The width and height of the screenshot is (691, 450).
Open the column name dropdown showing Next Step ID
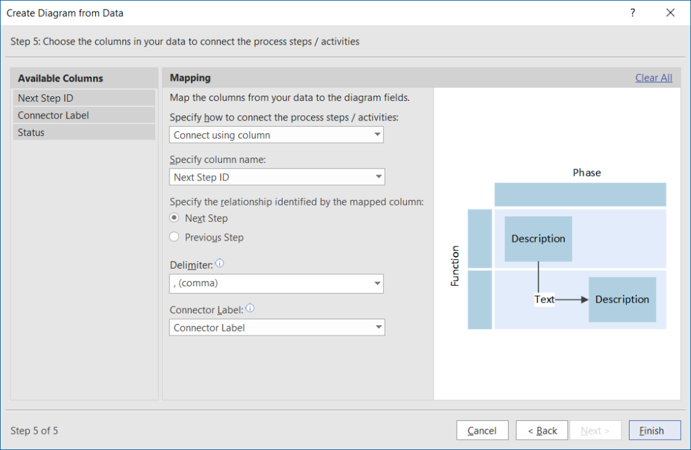click(x=276, y=176)
